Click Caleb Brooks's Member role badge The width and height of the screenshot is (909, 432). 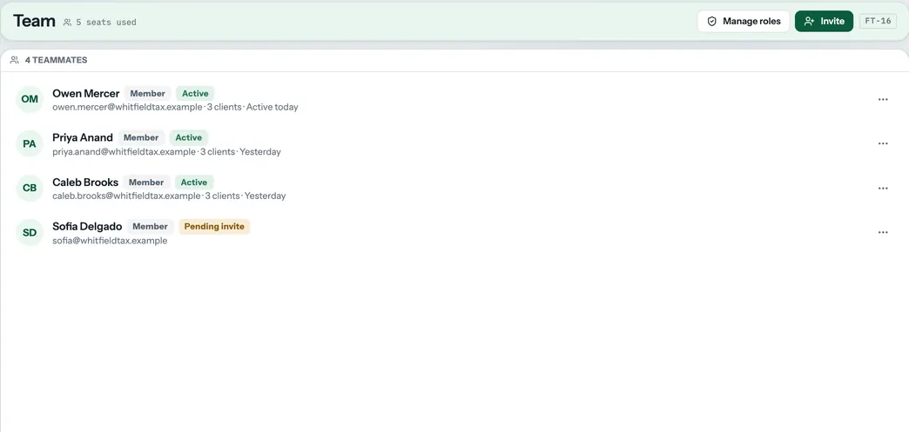coord(146,182)
